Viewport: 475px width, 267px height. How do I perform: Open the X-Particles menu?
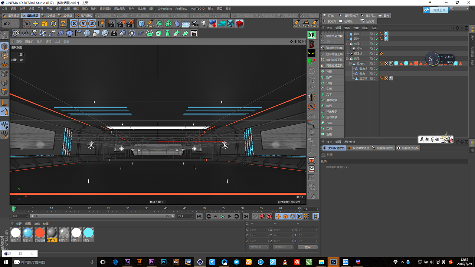tap(165, 9)
